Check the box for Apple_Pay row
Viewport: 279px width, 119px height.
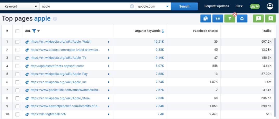click(17, 74)
